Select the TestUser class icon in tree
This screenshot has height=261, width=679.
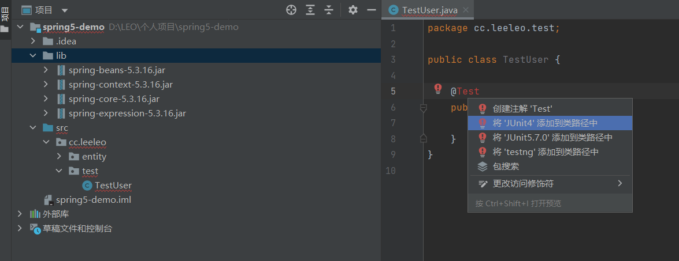tap(87, 186)
